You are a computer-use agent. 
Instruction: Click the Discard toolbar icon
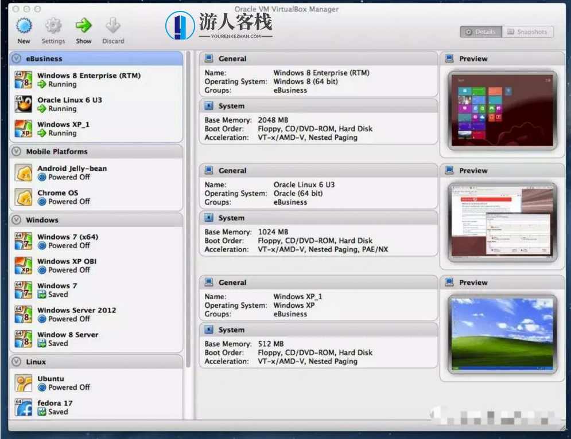(113, 26)
